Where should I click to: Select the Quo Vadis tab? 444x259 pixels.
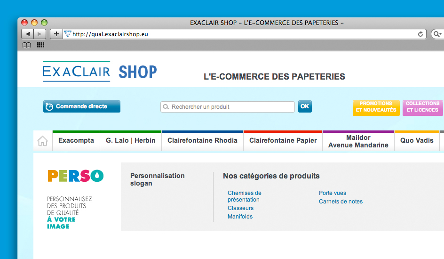(417, 140)
